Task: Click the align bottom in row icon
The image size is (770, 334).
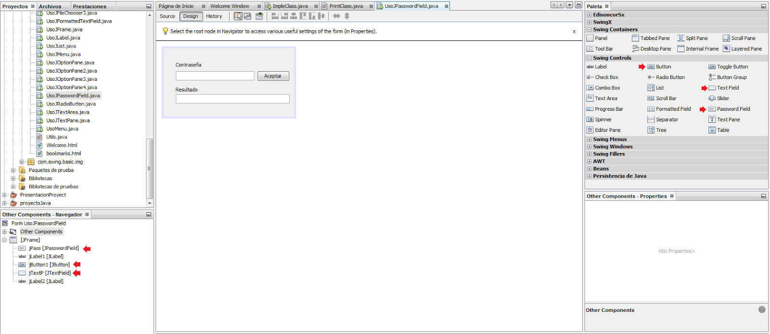Action: (x=312, y=16)
